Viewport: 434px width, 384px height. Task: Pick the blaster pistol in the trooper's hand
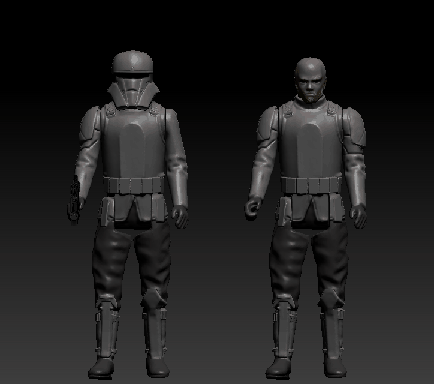[x=74, y=199]
